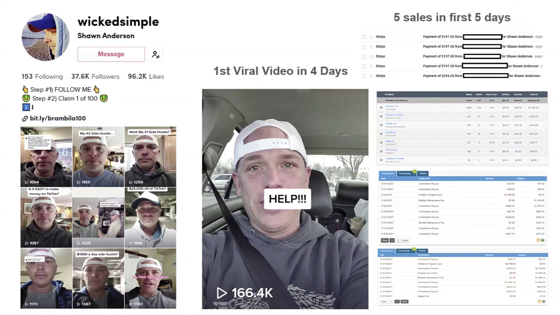Expand the sixth product row in the sales table
The height and width of the screenshot is (315, 560).
click(381, 151)
